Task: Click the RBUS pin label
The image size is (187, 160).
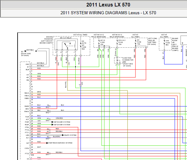Action: point(27,96)
